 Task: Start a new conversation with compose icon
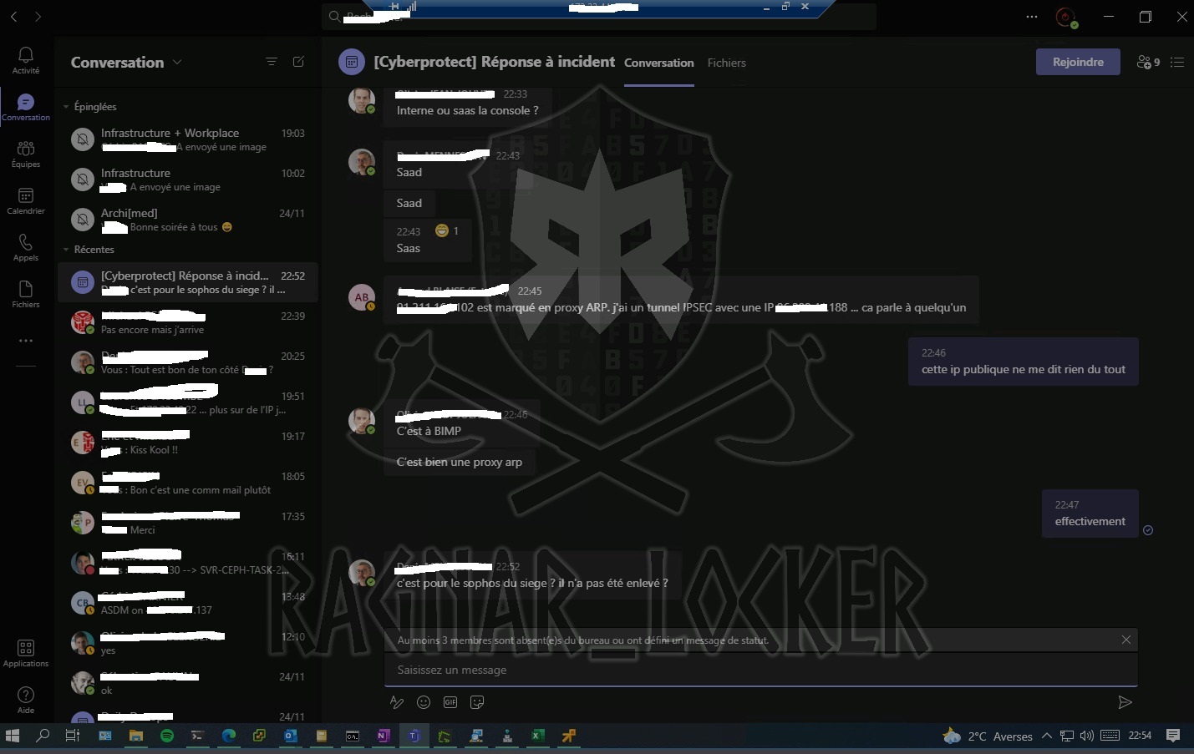click(298, 62)
